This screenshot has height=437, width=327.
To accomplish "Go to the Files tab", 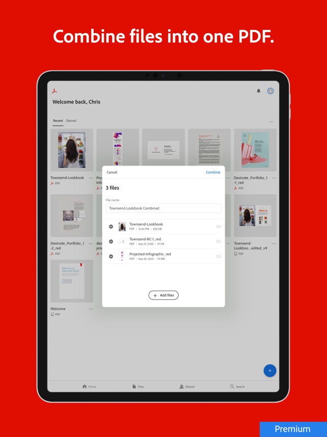I will click(138, 387).
